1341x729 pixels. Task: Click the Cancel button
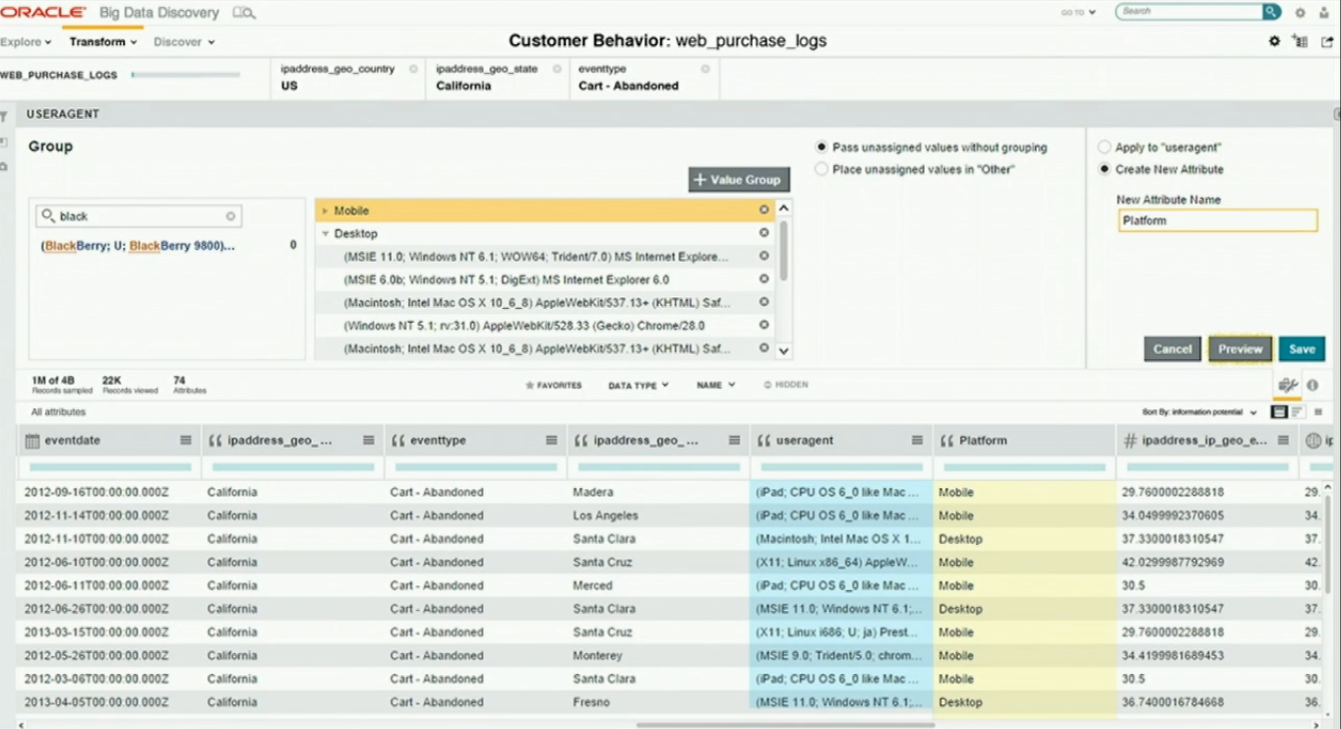pyautogui.click(x=1172, y=349)
